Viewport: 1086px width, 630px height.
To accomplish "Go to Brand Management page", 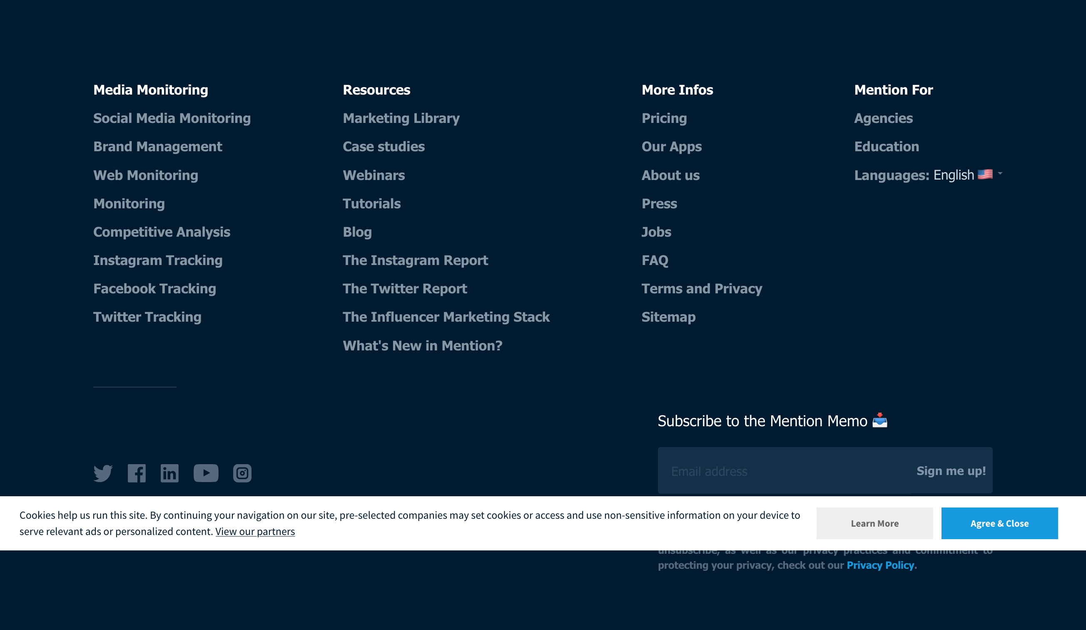I will tap(158, 147).
